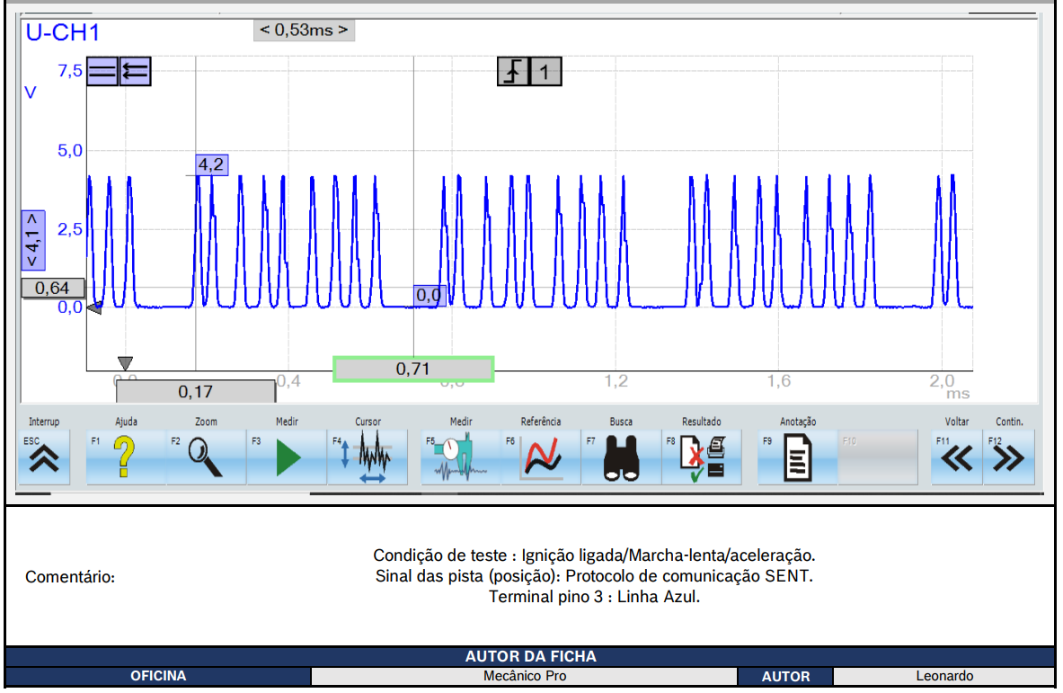The height and width of the screenshot is (693, 1063).
Task: Toggle the DC coupling icon on channel
Action: point(102,71)
